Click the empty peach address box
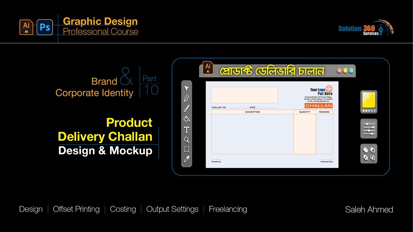 [x=245, y=95]
